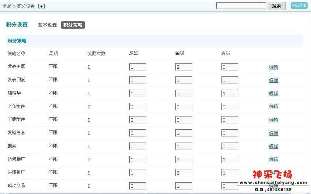Image resolution: width=311 pixels, height=194 pixels.
Task: Focus 贡献 field for 搜索 row
Action: [x=230, y=146]
